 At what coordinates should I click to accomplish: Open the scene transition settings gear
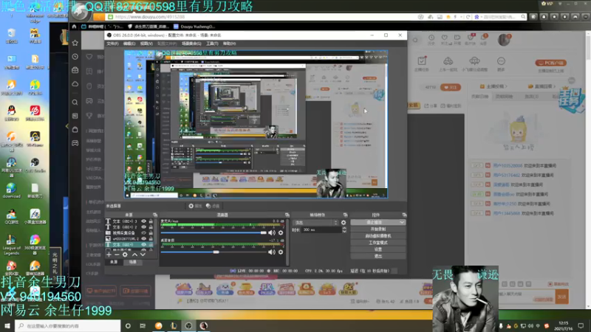tap(344, 223)
